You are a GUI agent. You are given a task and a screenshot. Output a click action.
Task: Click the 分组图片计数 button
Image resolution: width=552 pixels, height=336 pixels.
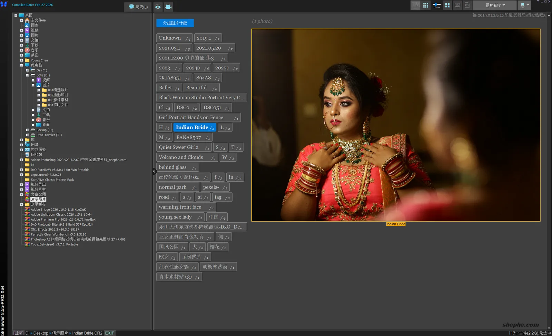pos(175,23)
